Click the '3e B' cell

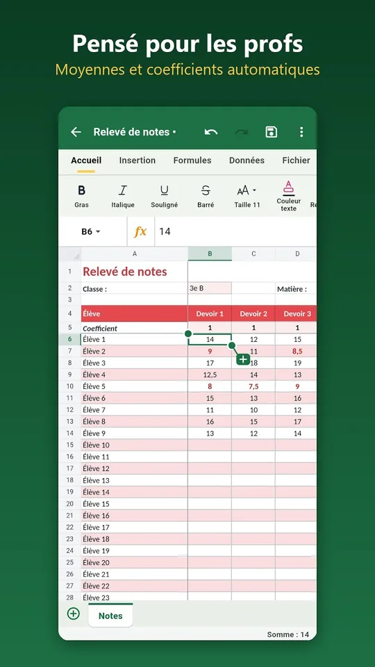210,288
